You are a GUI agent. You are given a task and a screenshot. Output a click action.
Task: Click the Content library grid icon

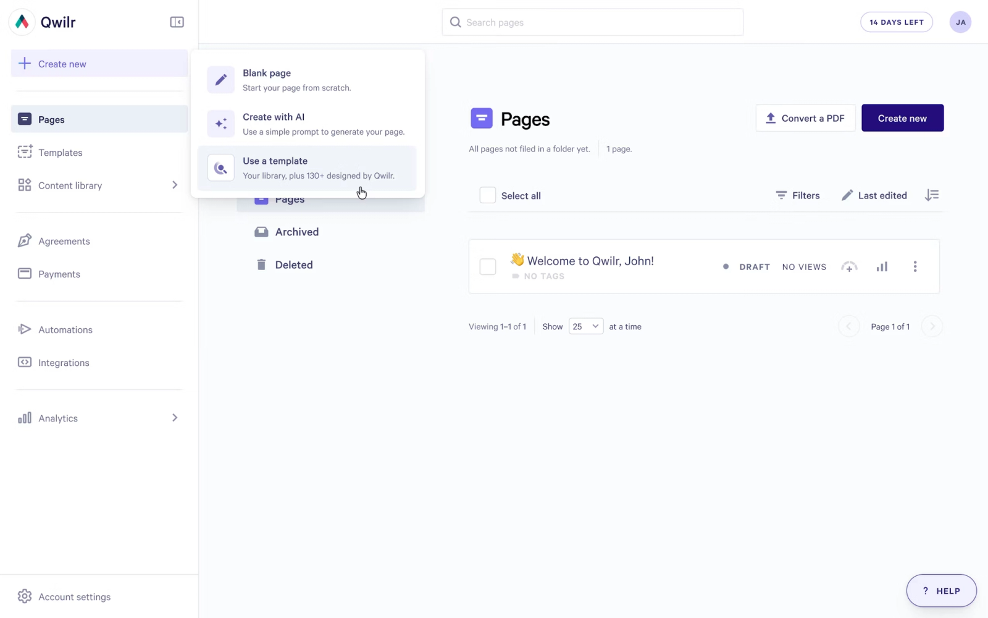(x=25, y=185)
